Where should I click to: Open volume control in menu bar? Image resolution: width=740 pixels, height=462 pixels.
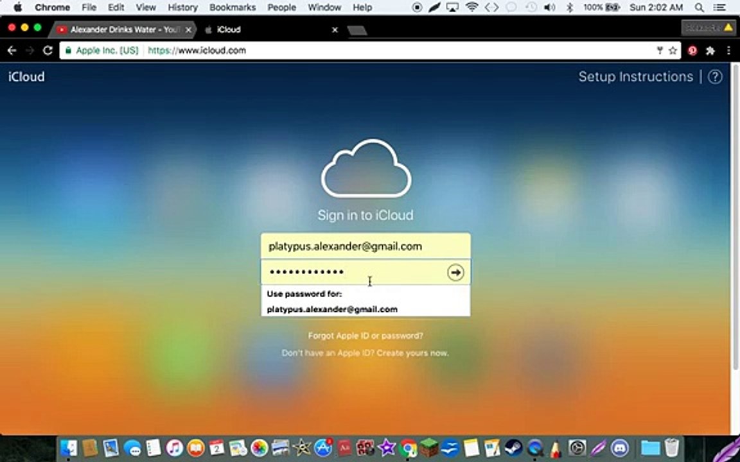point(549,7)
